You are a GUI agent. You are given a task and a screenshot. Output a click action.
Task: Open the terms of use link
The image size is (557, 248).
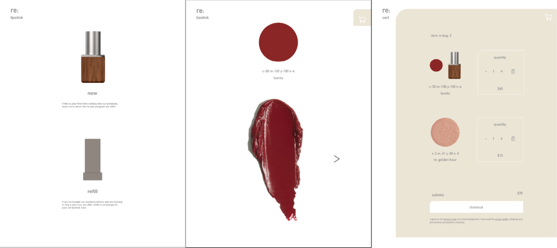tap(450, 220)
